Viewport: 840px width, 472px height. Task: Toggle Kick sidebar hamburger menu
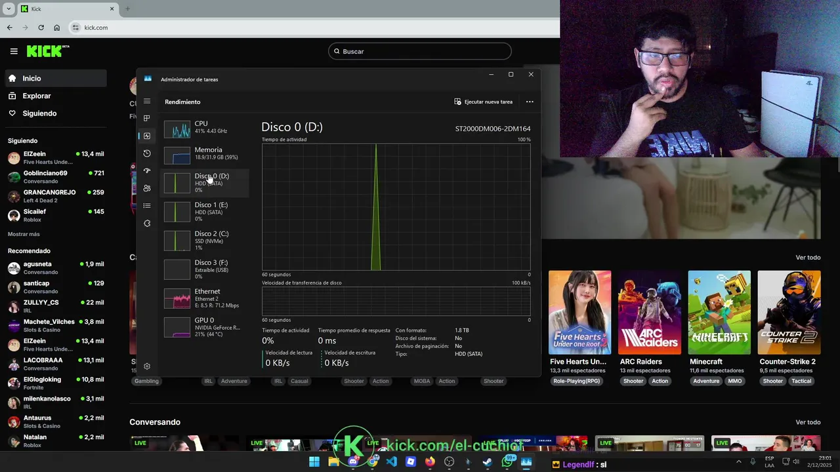14,51
